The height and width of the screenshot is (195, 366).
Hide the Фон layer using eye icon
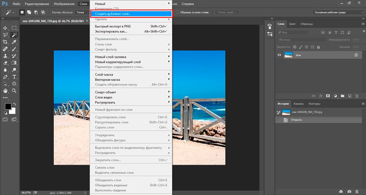point(279,55)
